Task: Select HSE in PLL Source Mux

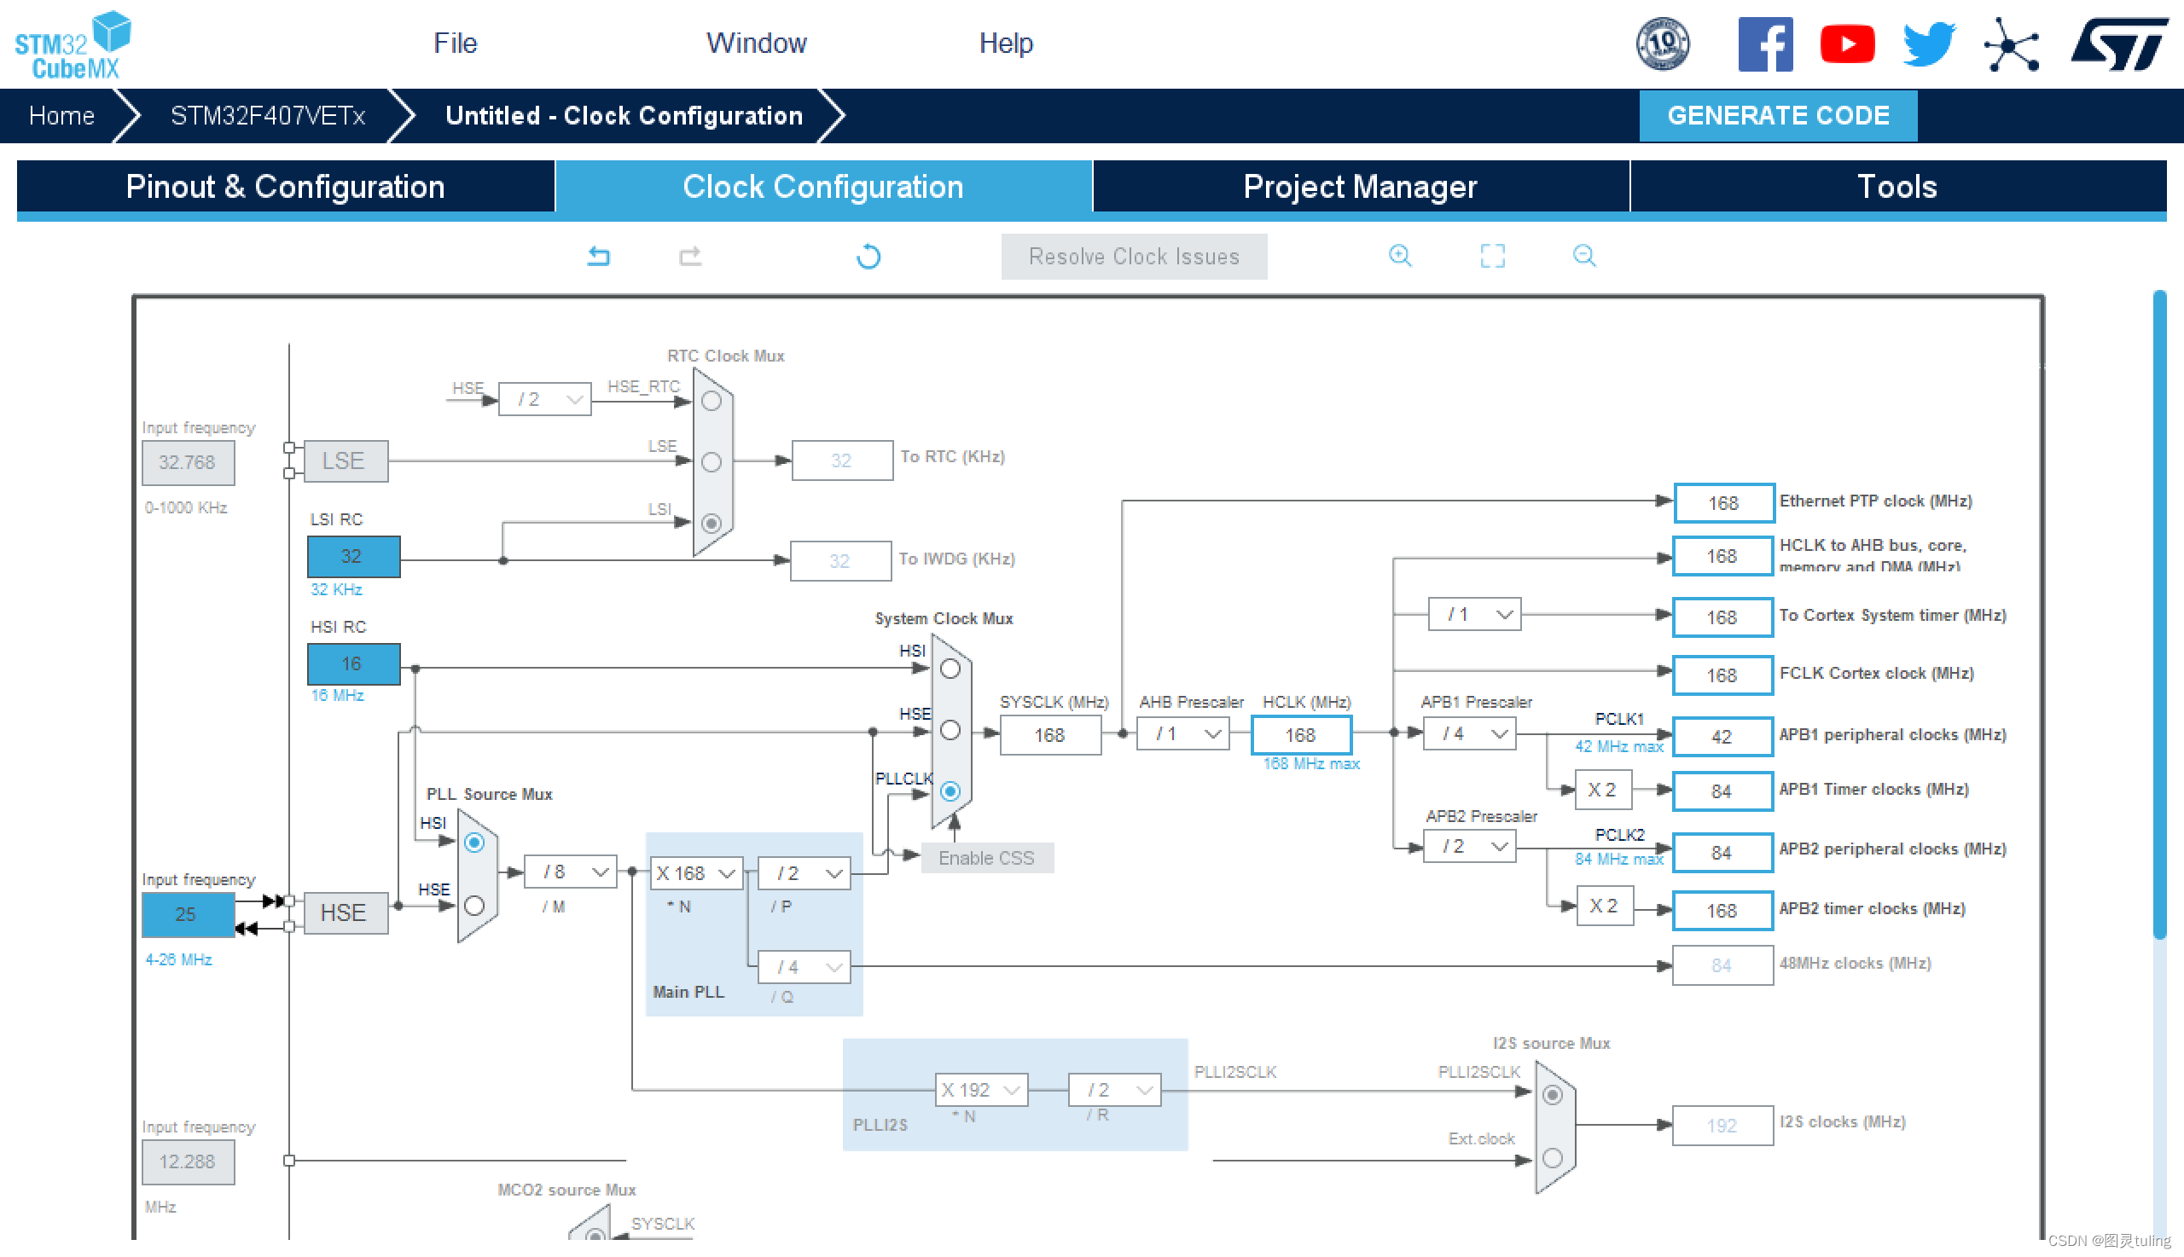Action: click(x=474, y=906)
